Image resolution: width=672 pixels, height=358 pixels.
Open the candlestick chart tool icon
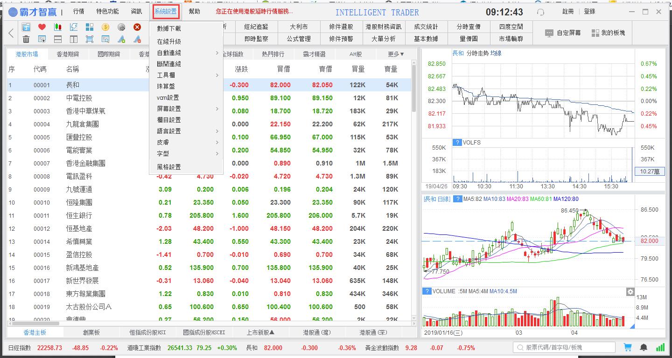(x=58, y=27)
